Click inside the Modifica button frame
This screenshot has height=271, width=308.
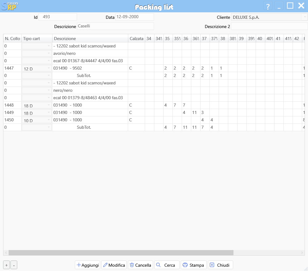[114, 265]
